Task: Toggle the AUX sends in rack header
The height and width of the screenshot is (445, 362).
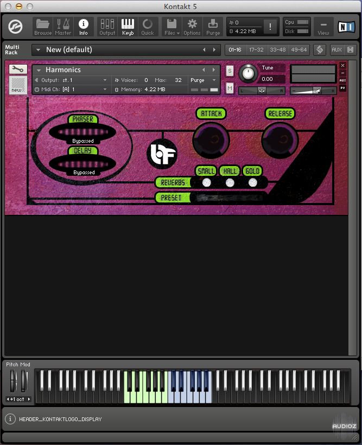Action: click(336, 50)
